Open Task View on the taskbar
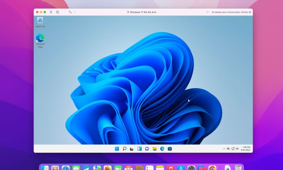The image size is (283, 170). click(132, 149)
